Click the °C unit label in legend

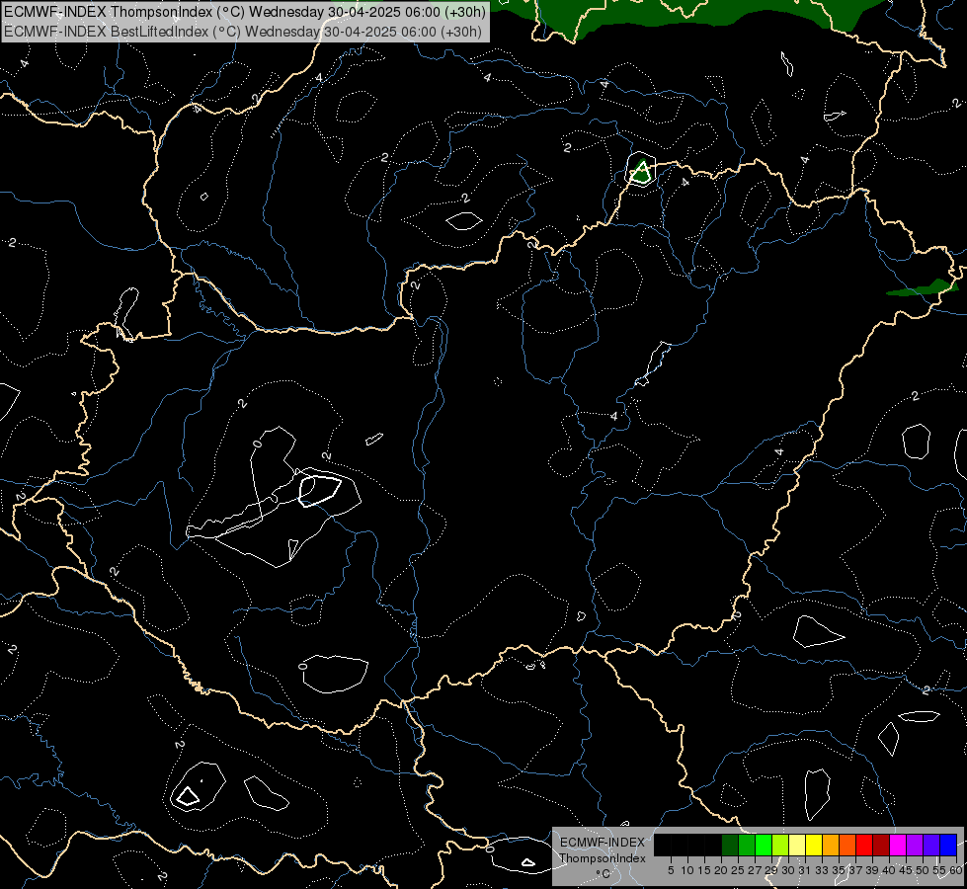[603, 873]
